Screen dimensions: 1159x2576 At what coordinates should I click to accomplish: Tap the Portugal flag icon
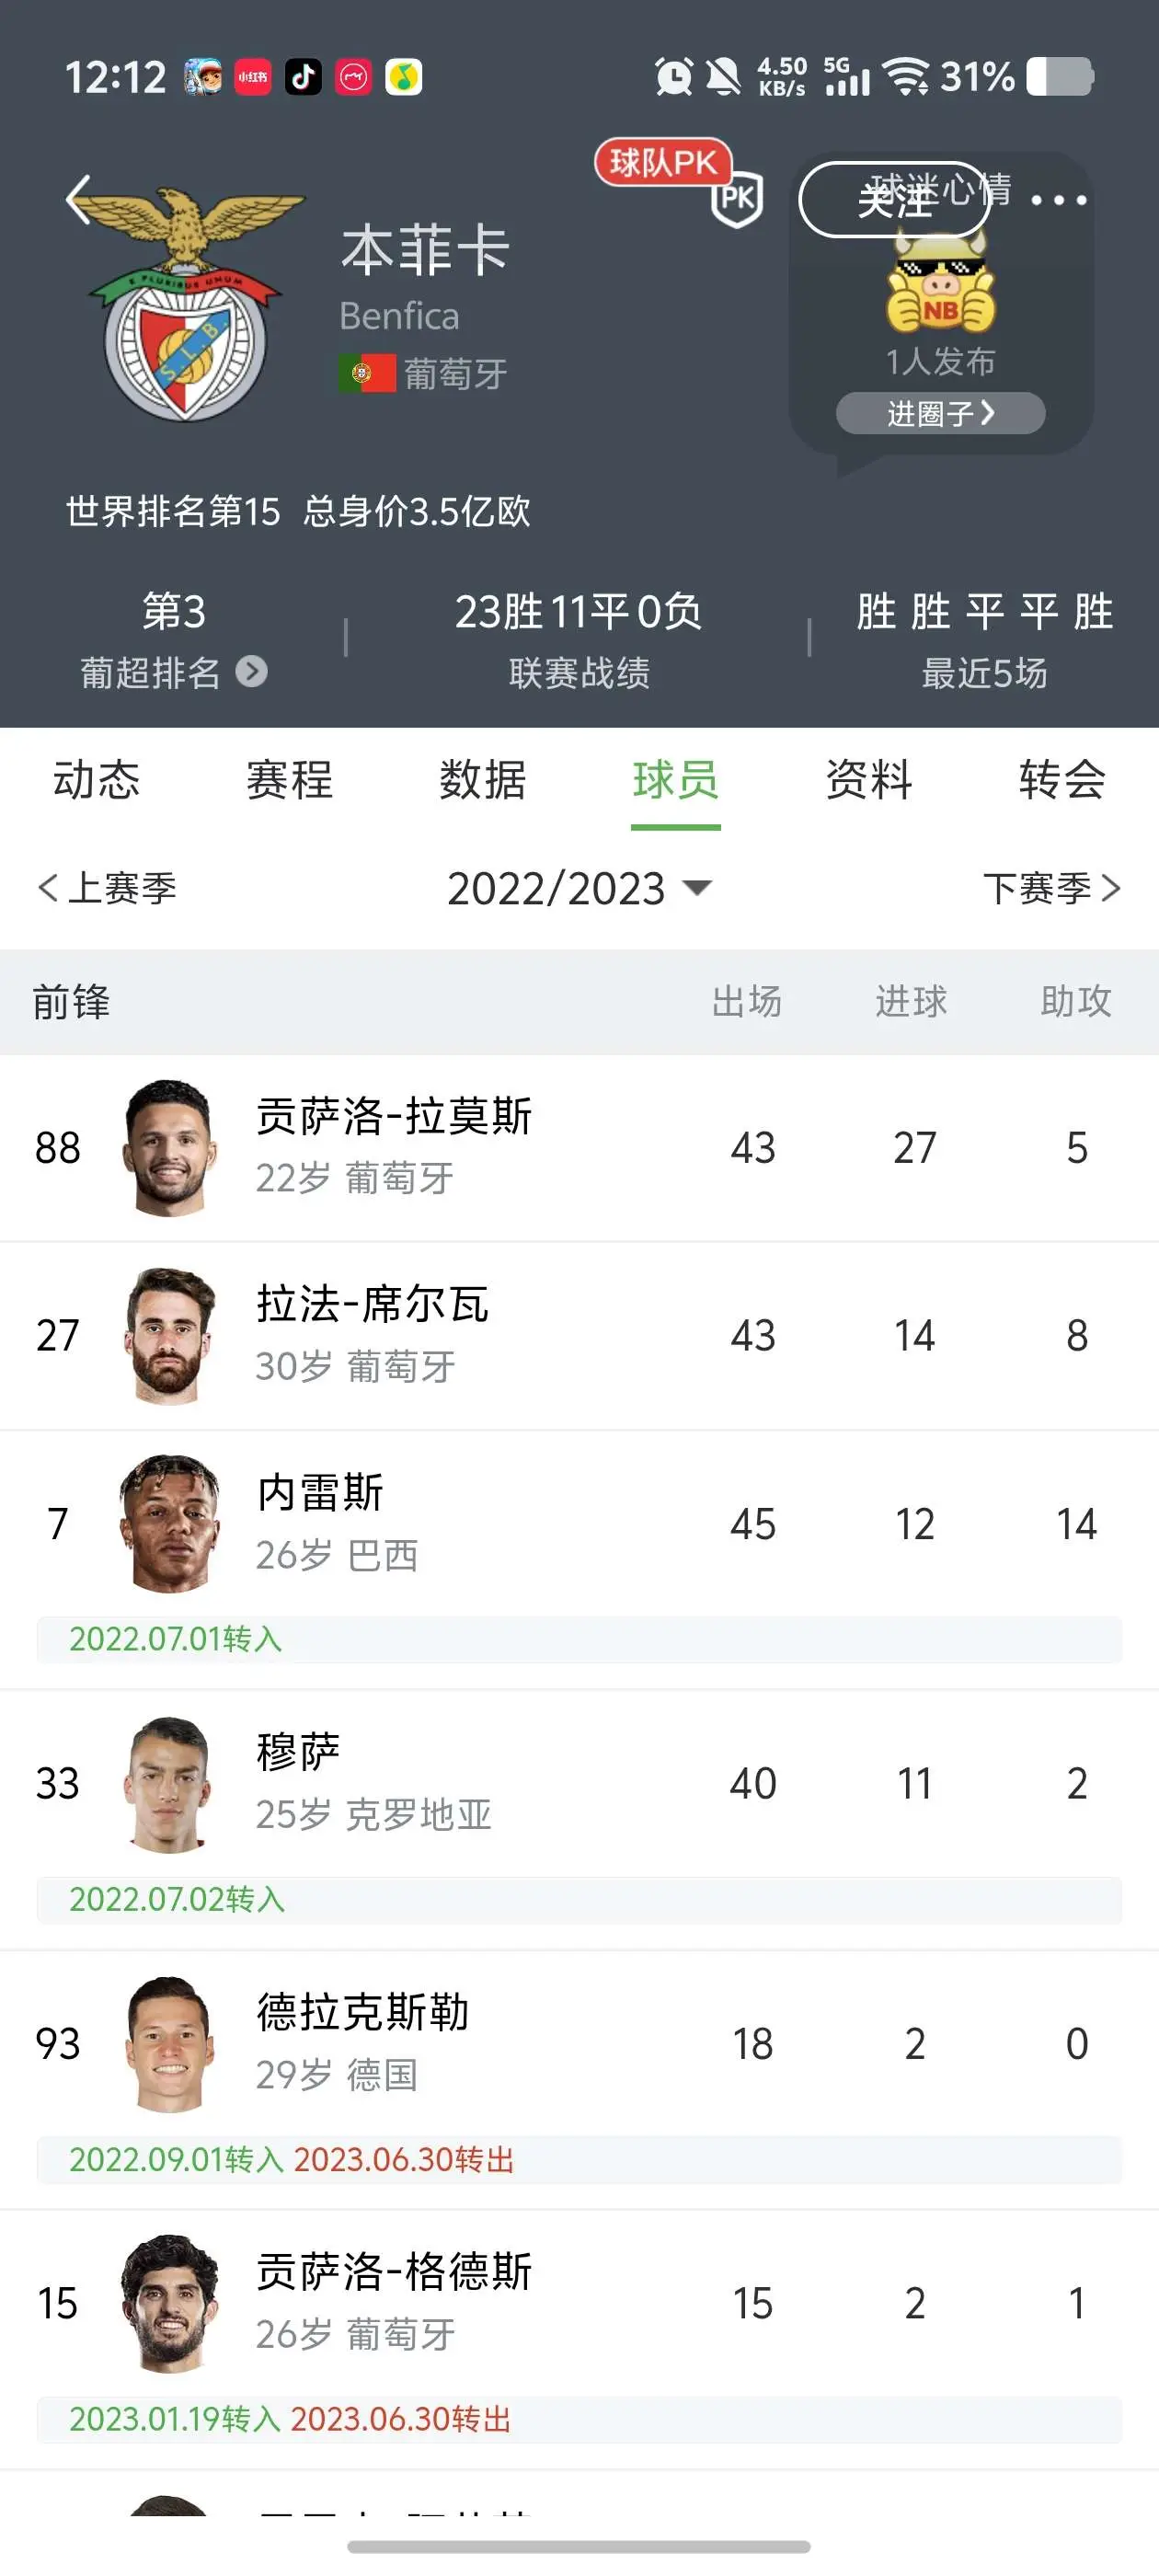(x=366, y=373)
